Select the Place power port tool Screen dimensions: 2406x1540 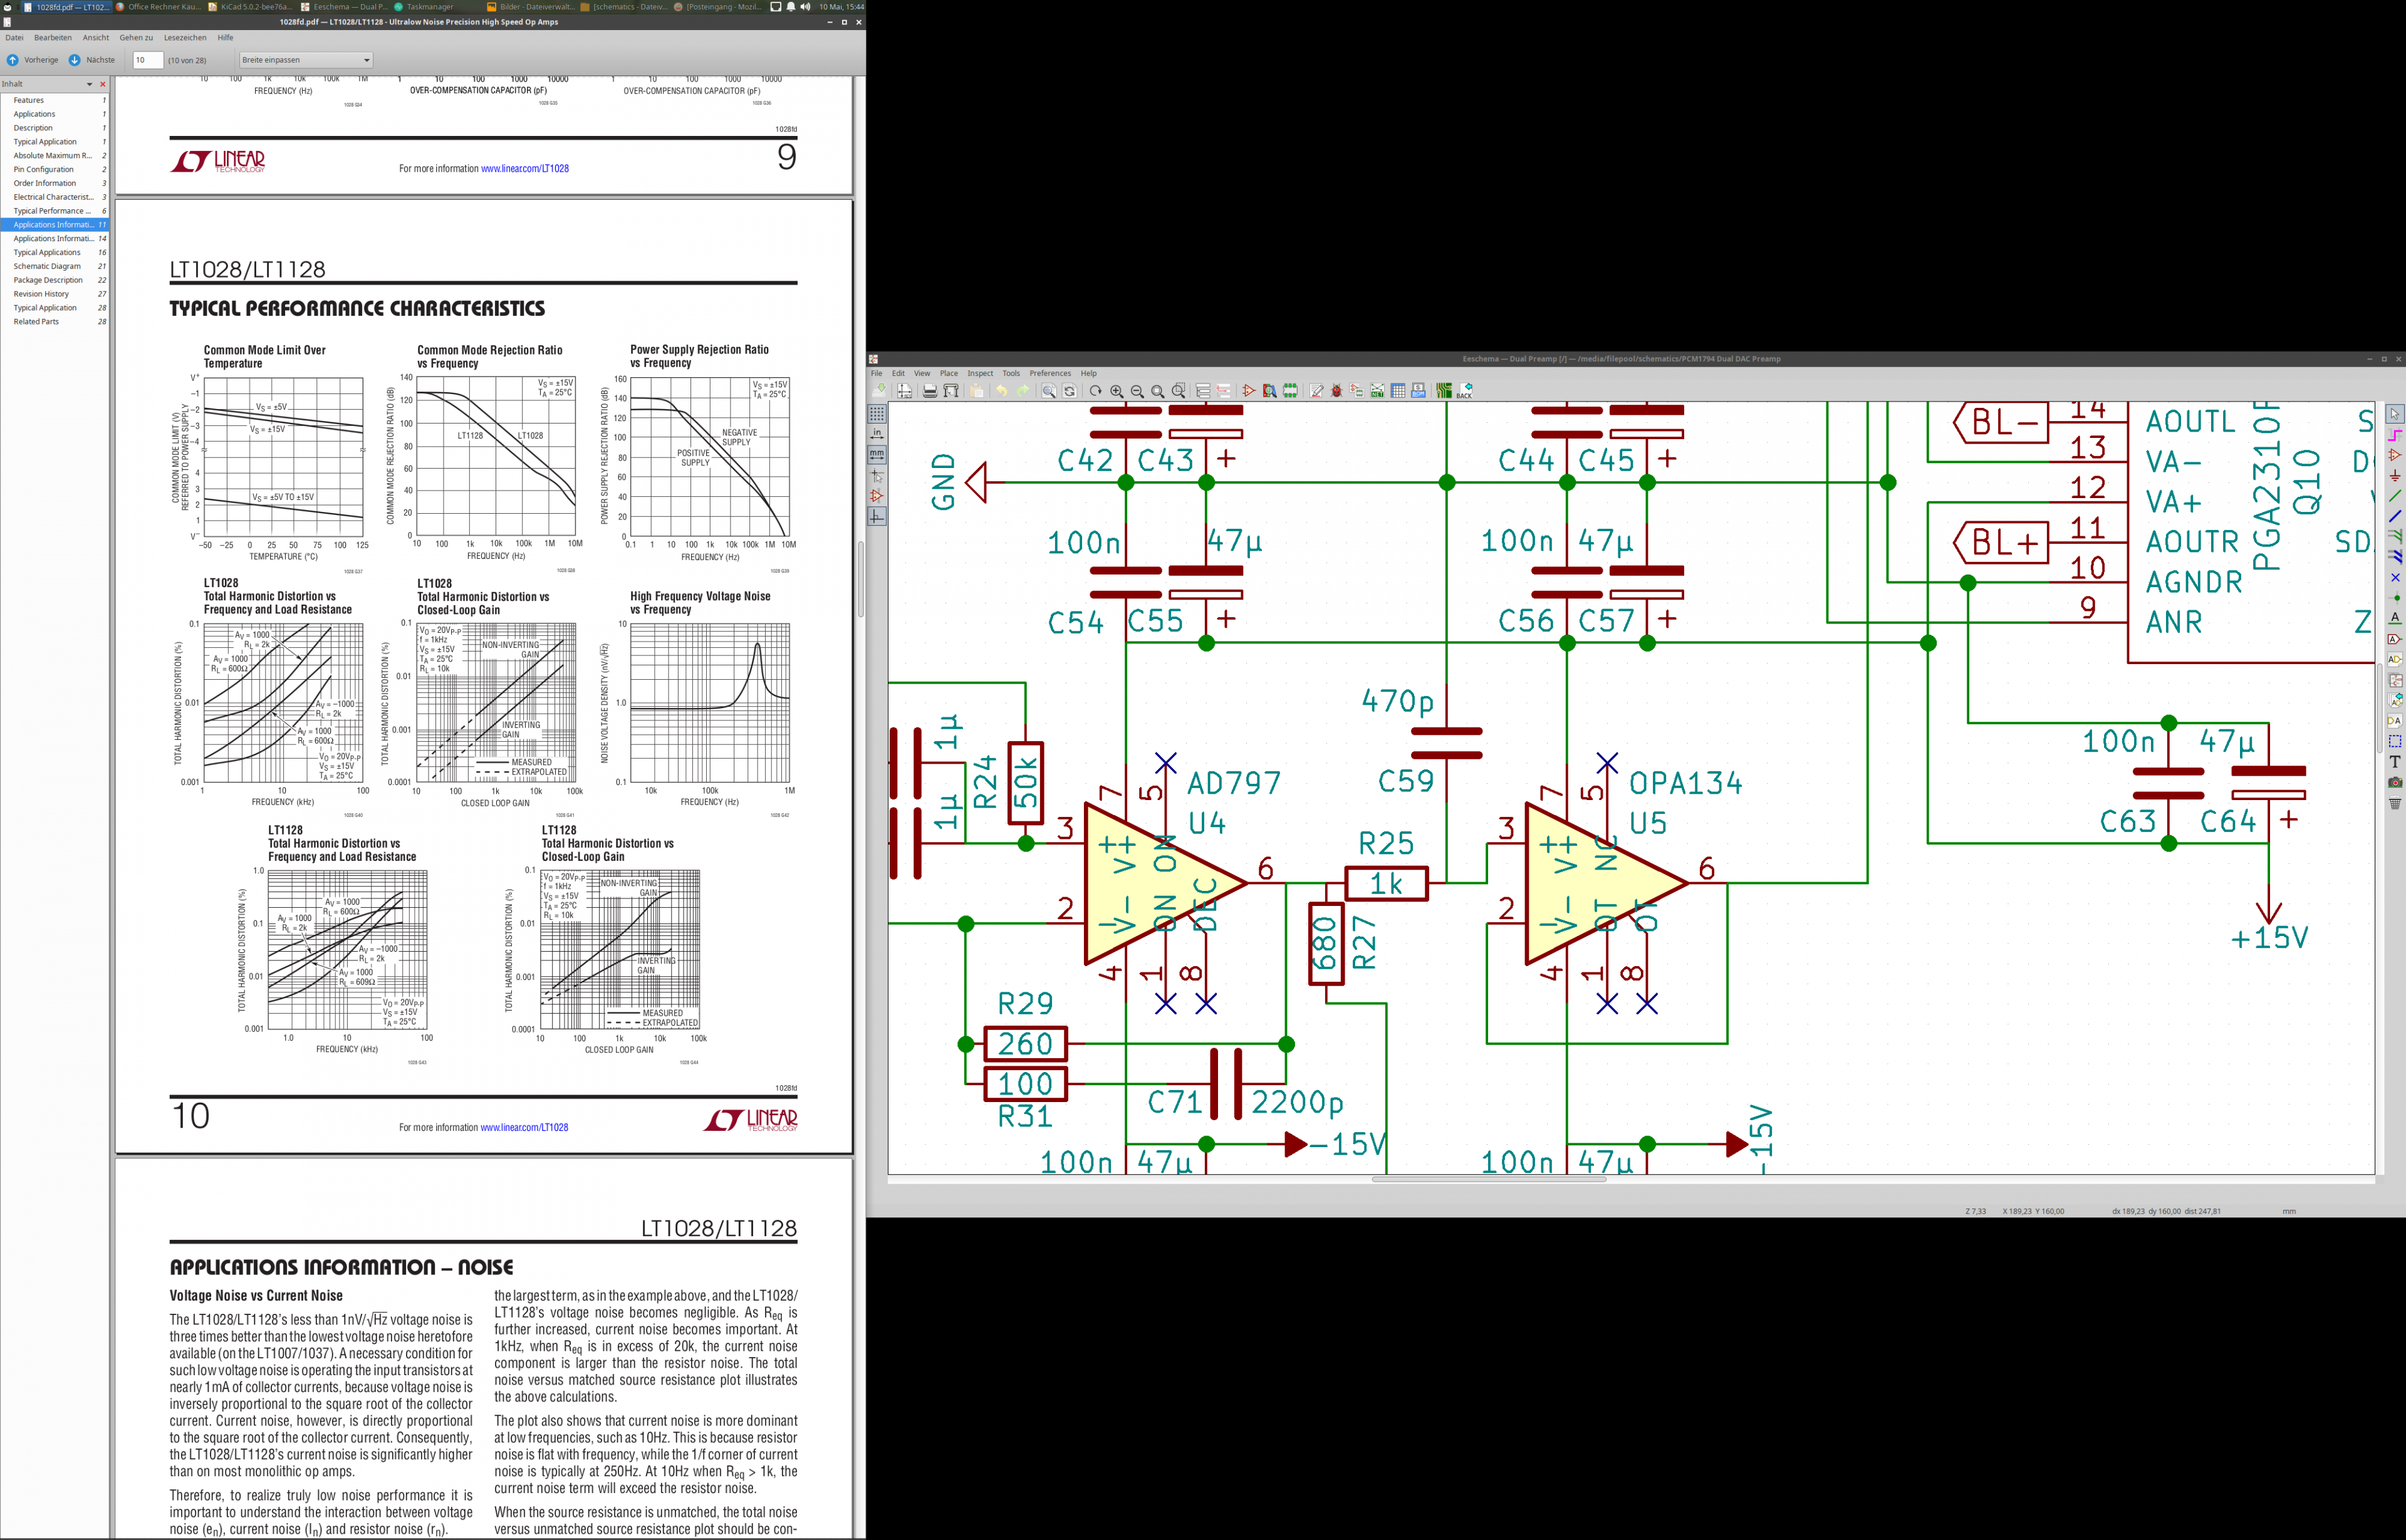[x=2395, y=476]
